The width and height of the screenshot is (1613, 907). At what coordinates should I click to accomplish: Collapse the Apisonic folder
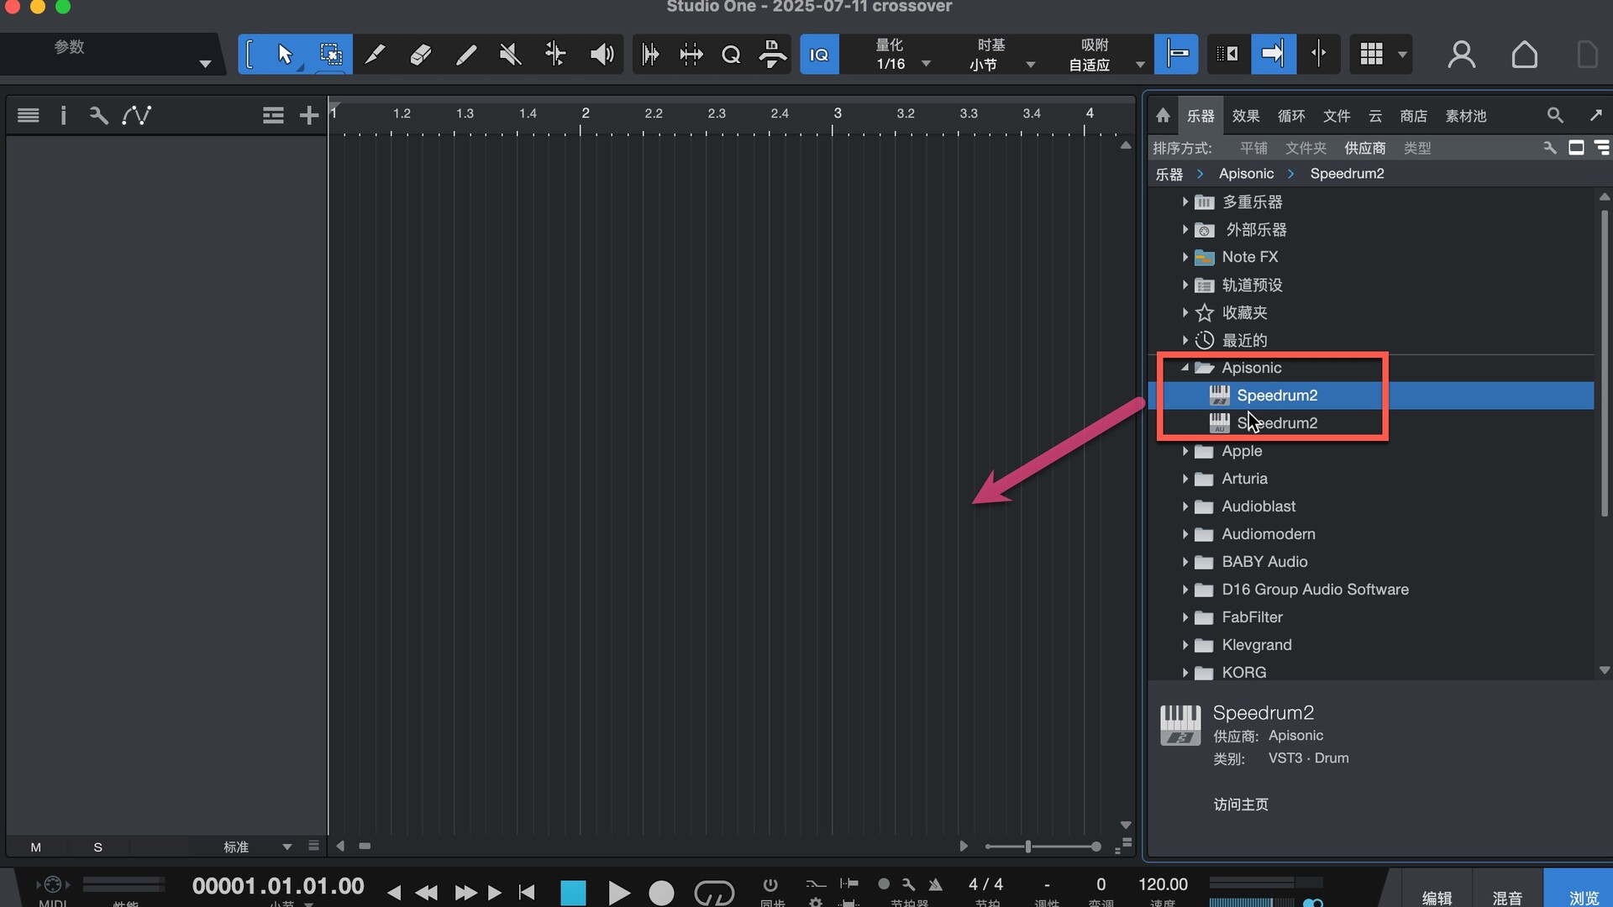pos(1185,368)
